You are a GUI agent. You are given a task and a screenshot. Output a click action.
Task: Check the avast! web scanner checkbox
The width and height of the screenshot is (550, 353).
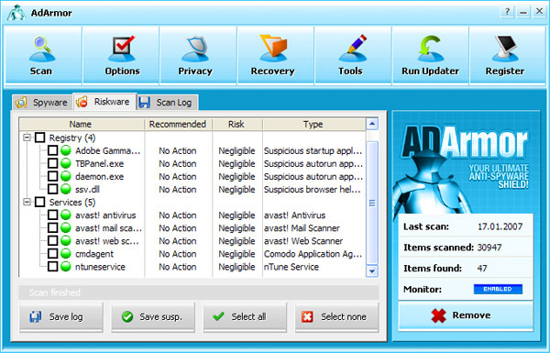[x=52, y=241]
